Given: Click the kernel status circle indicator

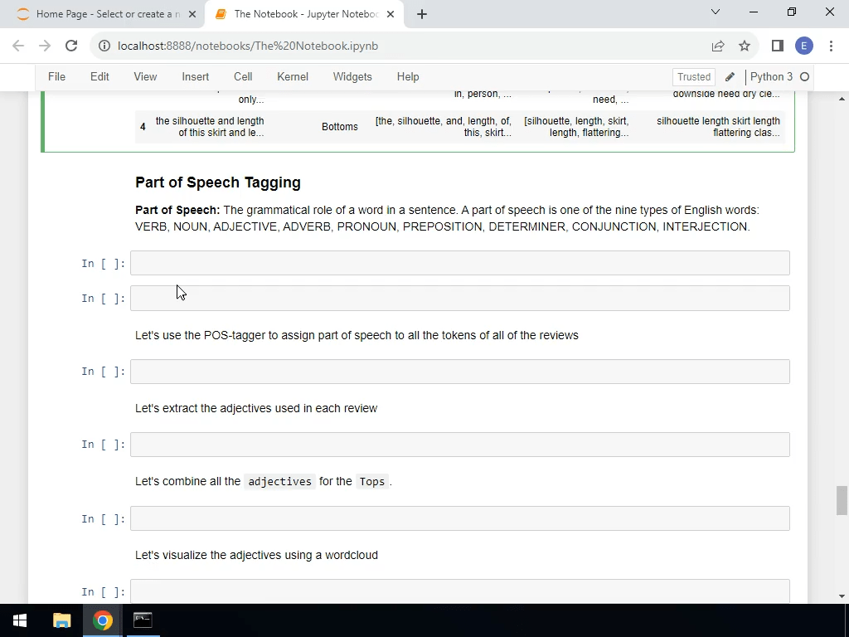Looking at the screenshot, I should (805, 76).
